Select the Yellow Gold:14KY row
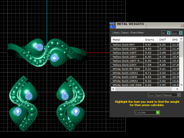184x138 pixels. (x=145, y=53)
